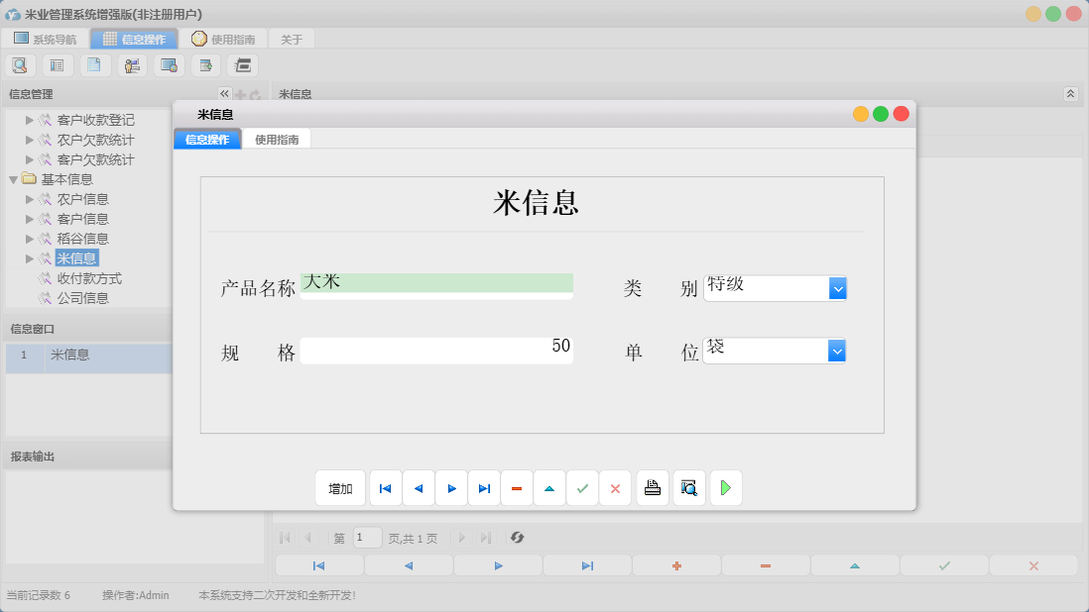Open print preview in the 米信息 dialog
The width and height of the screenshot is (1089, 612).
pos(688,487)
